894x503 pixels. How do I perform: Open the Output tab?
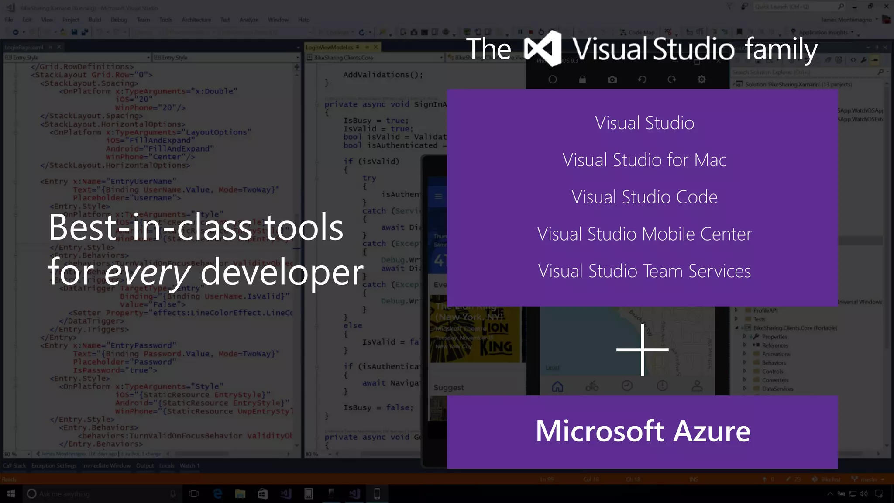144,466
